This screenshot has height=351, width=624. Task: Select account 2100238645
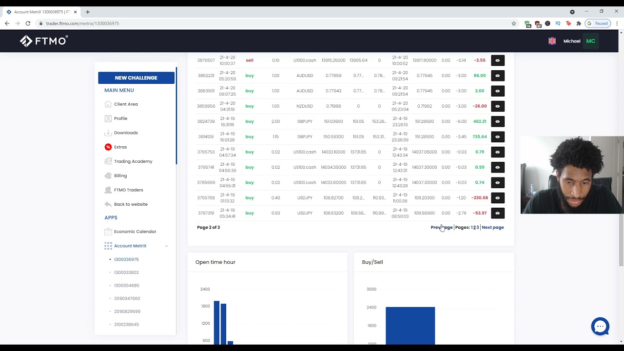coord(126,325)
